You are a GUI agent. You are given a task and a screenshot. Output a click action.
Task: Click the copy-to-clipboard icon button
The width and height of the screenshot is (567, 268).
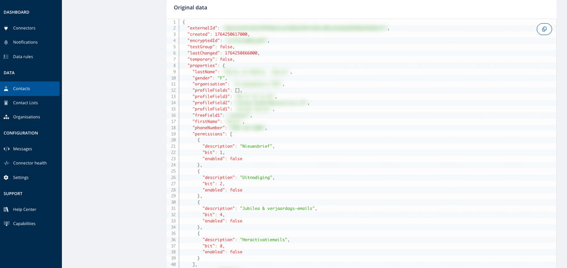click(x=544, y=29)
